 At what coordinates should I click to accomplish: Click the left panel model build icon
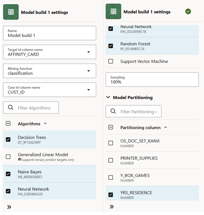[x=11, y=12]
